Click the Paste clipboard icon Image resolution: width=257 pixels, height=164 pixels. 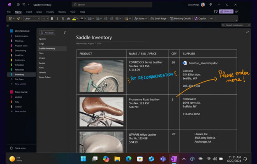pos(11,18)
